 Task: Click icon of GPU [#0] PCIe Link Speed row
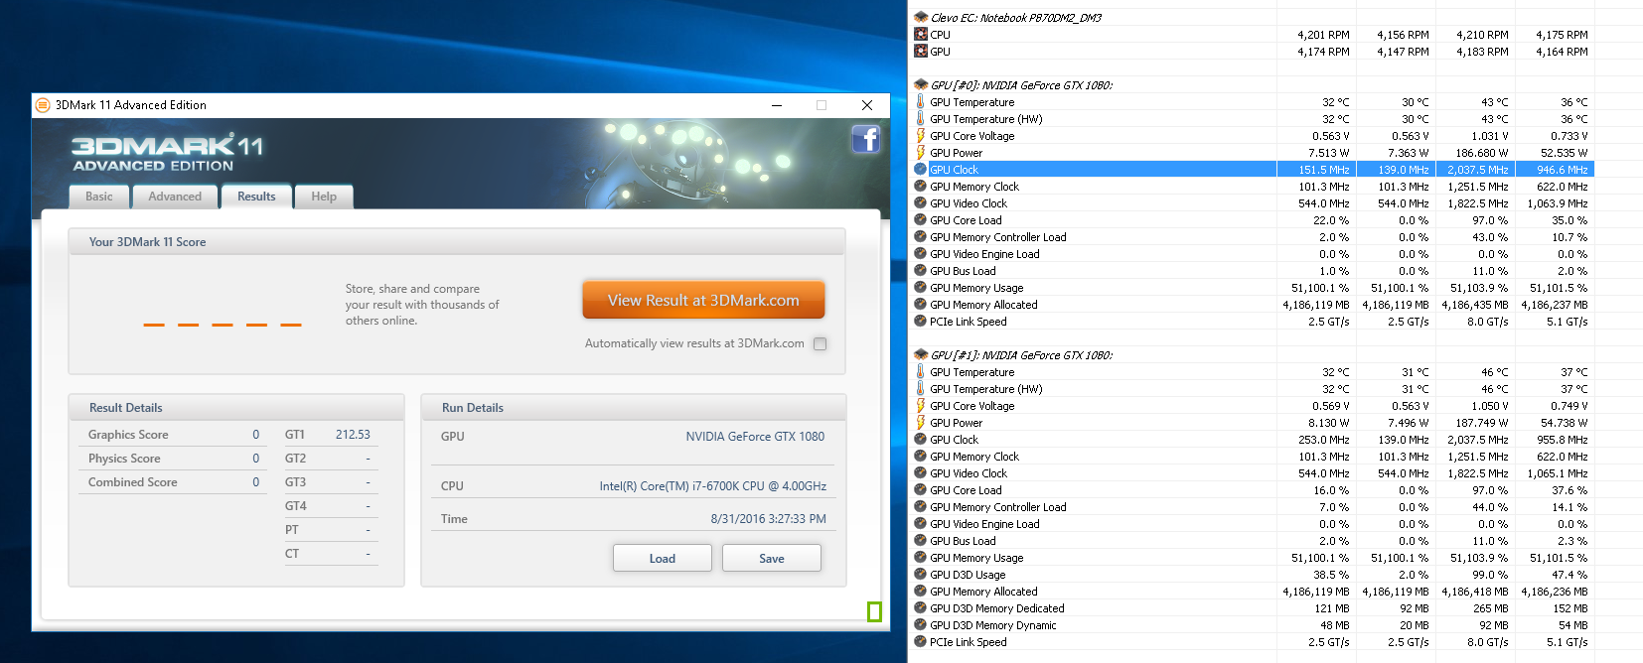pyautogui.click(x=921, y=322)
